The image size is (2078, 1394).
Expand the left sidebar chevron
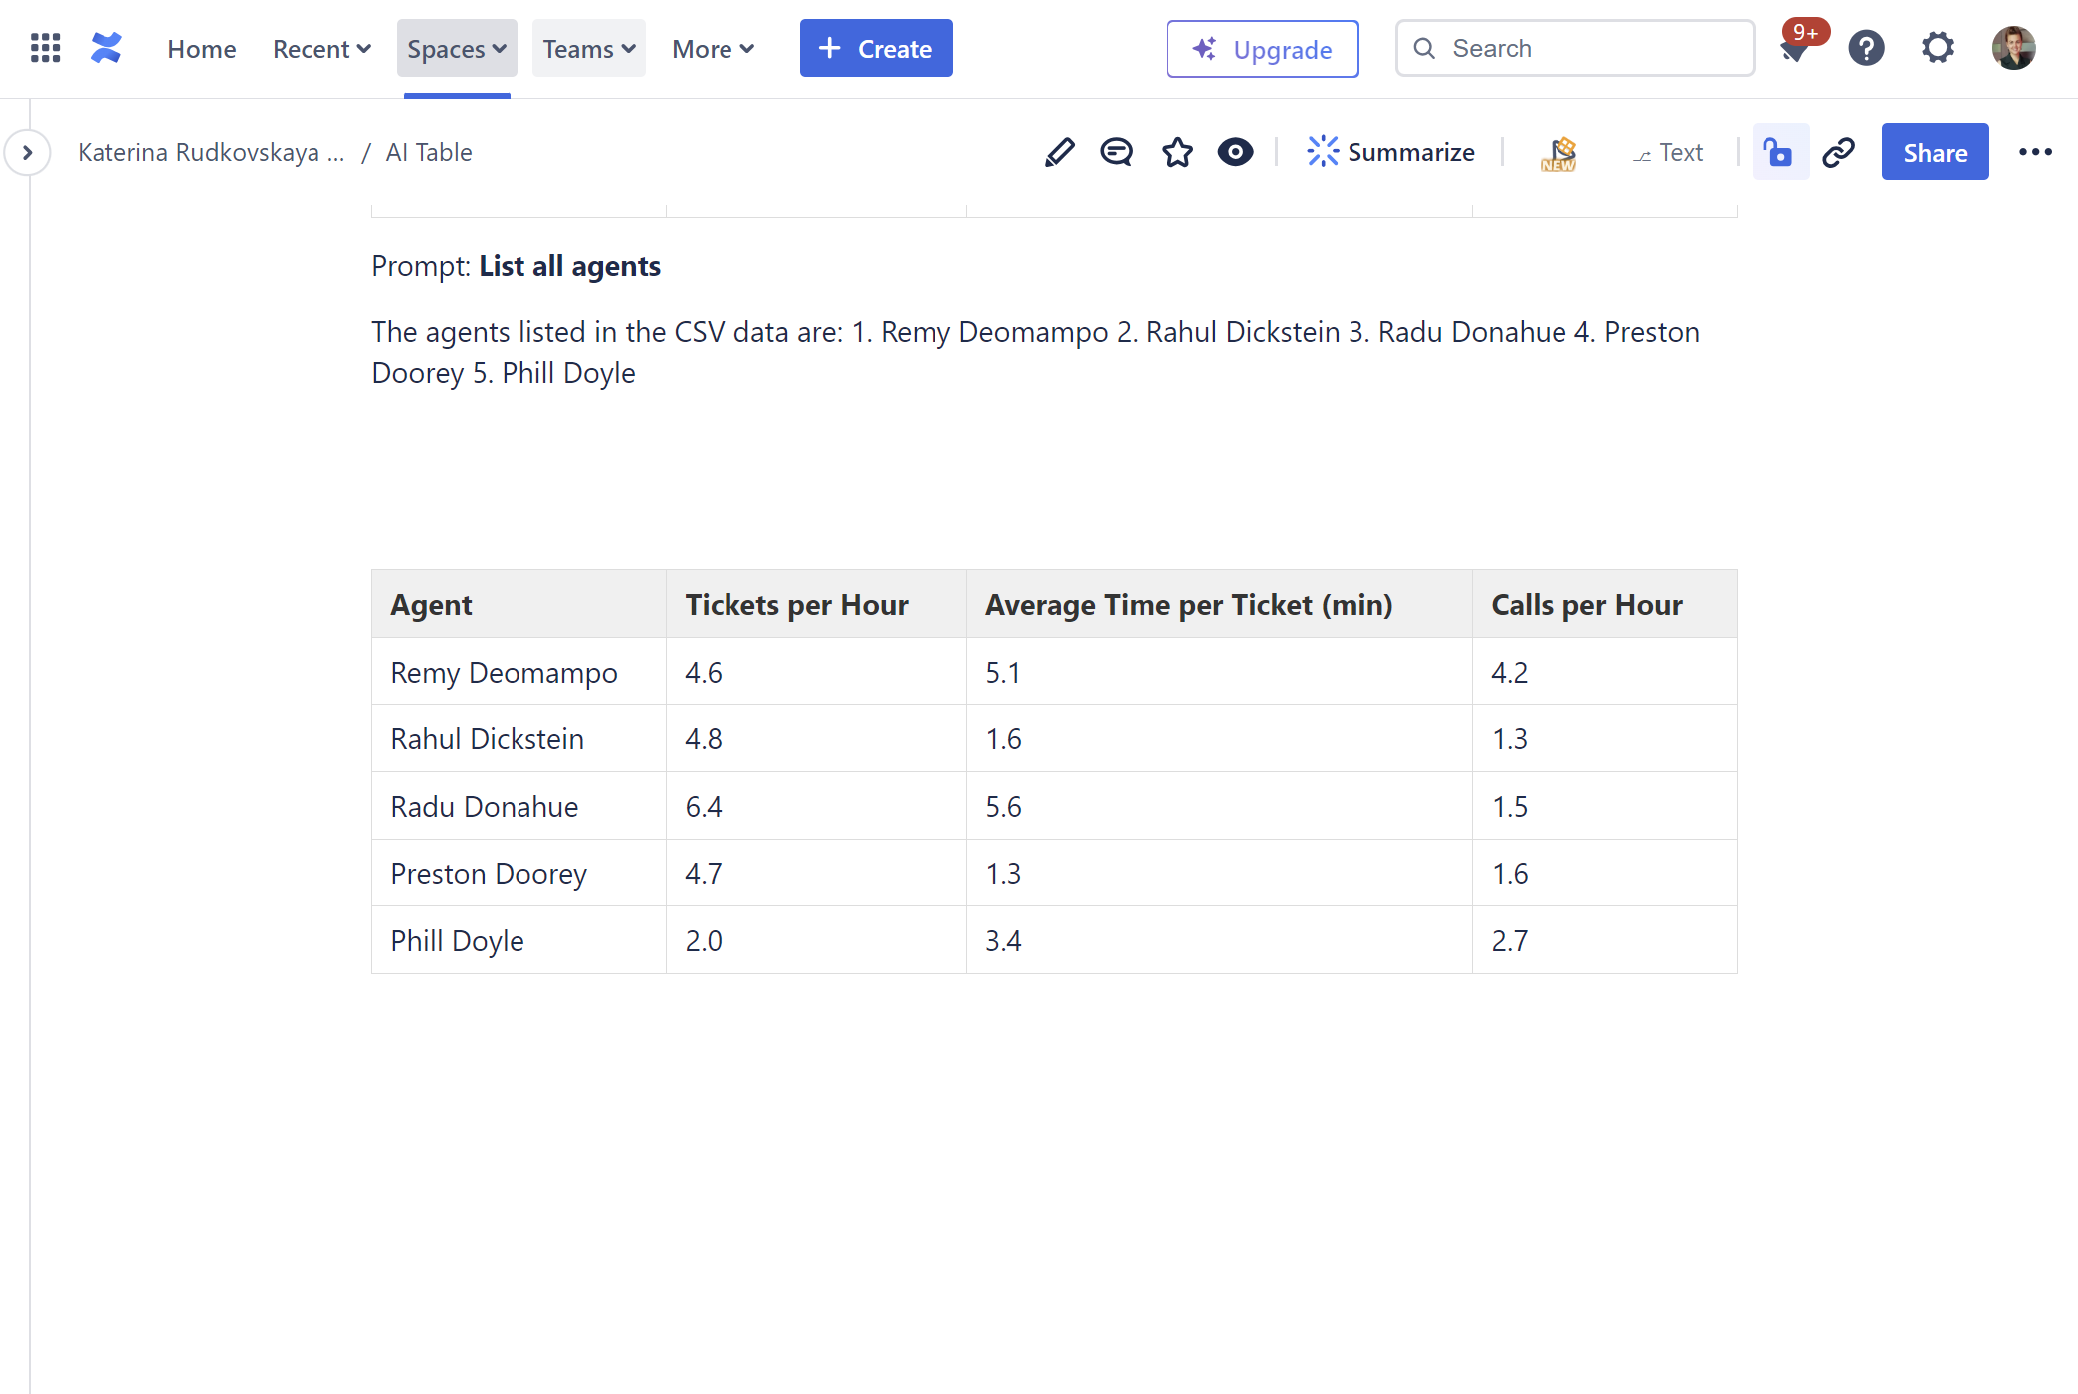[28, 152]
